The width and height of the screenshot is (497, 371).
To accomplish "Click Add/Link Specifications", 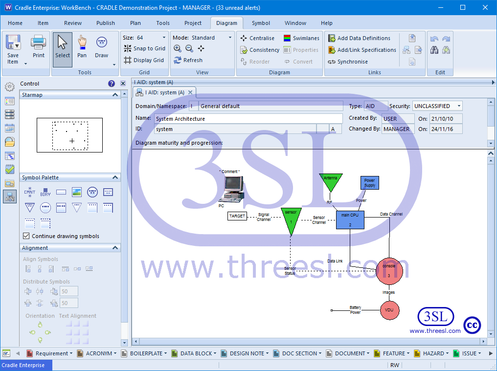I will pos(362,50).
